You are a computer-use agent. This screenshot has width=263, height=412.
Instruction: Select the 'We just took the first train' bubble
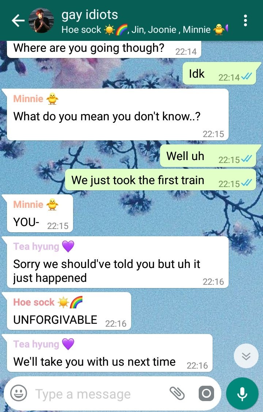click(x=160, y=180)
